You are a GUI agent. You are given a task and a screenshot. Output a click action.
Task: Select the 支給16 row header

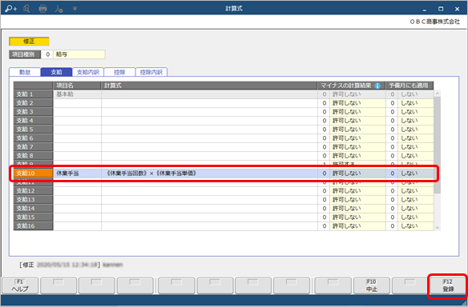coord(33,226)
